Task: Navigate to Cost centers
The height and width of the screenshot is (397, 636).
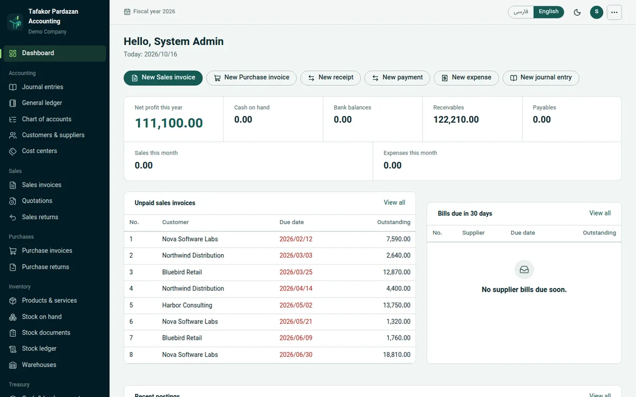Action: [55, 151]
